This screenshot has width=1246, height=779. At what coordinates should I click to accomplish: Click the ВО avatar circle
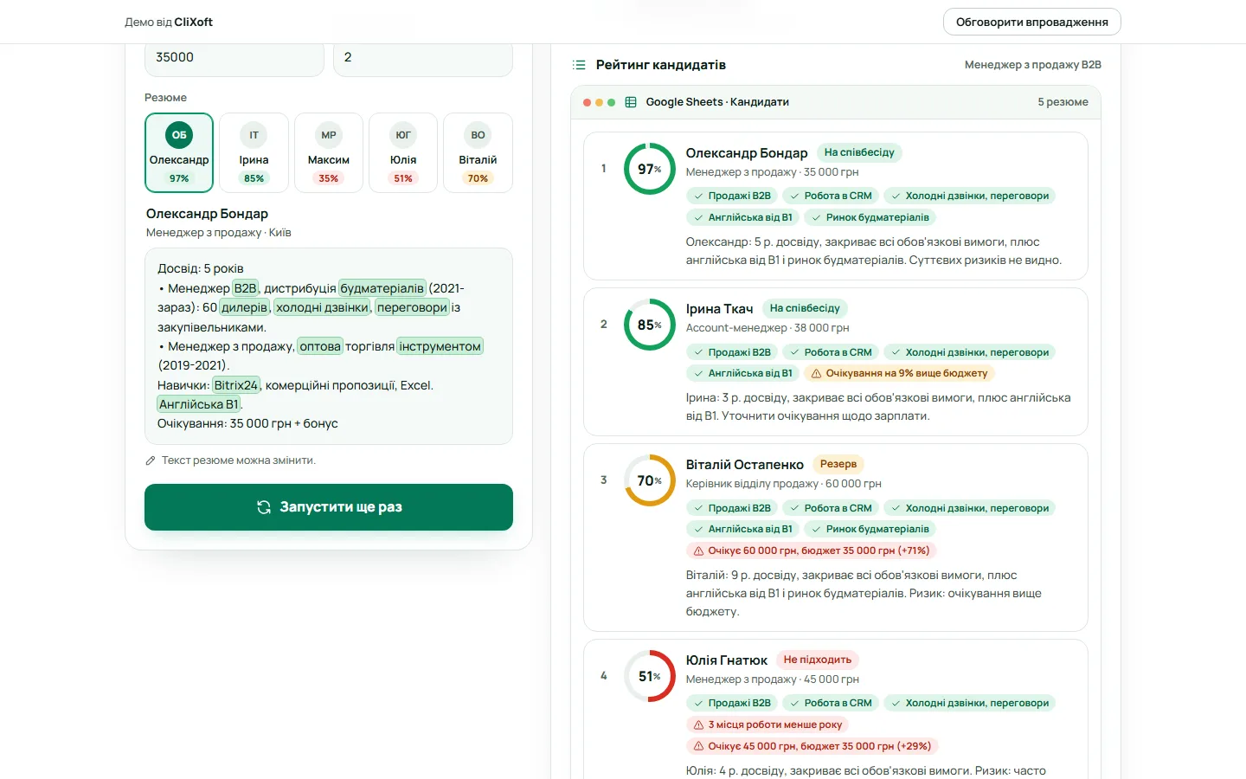click(478, 135)
